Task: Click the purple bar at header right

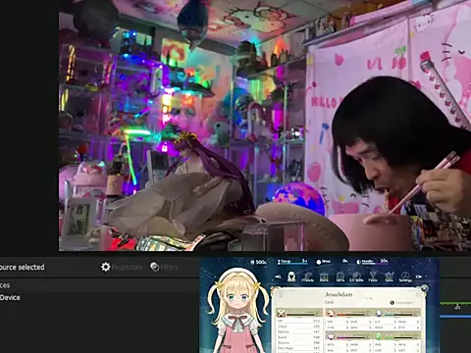Action: [372, 262]
